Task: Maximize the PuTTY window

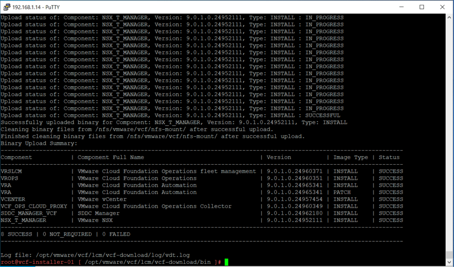Action: pyautogui.click(x=422, y=7)
